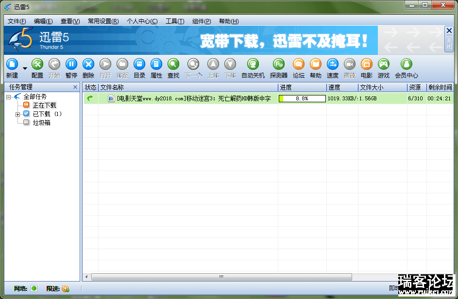Open 属性 (Properties) toolbar icon
Viewport: 458px width, 299px height.
[156, 64]
